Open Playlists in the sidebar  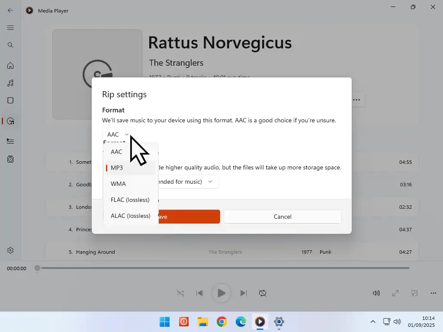tap(10, 159)
